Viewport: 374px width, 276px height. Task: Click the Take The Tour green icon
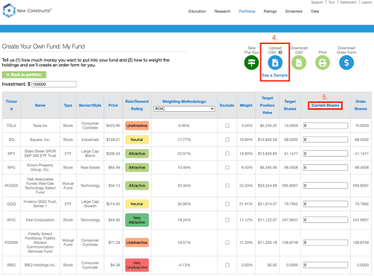click(251, 63)
